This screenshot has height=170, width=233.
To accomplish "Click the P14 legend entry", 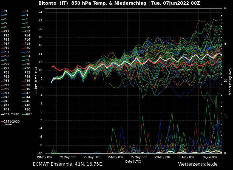I will coord(26,36).
